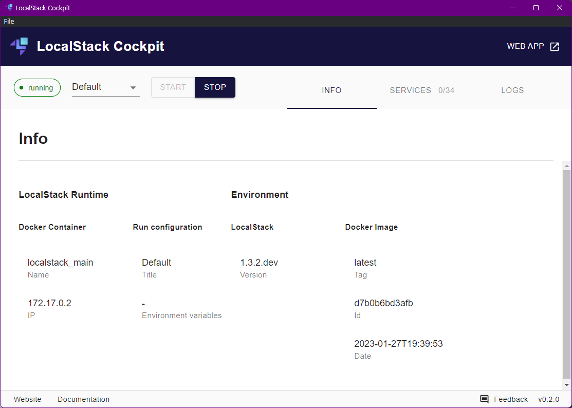This screenshot has width=572, height=408.
Task: Switch to the LOGS tab
Action: pos(512,90)
